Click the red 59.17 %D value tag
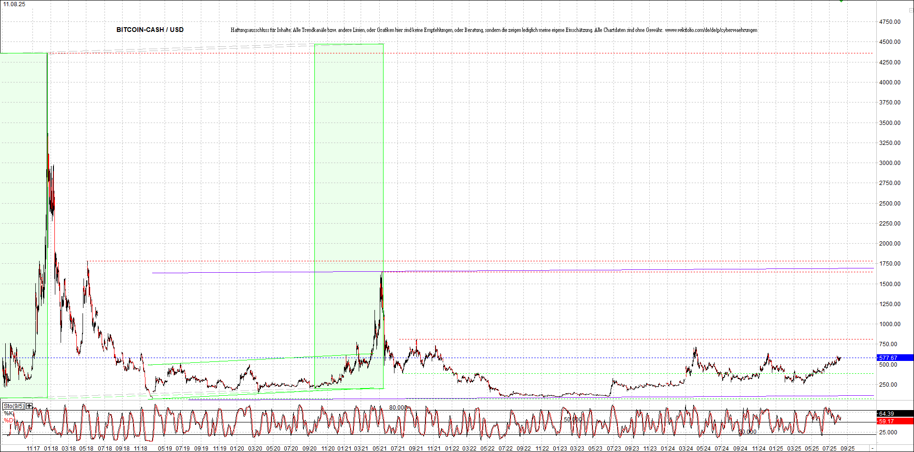Screen dimensions: 914x452 pos(895,421)
